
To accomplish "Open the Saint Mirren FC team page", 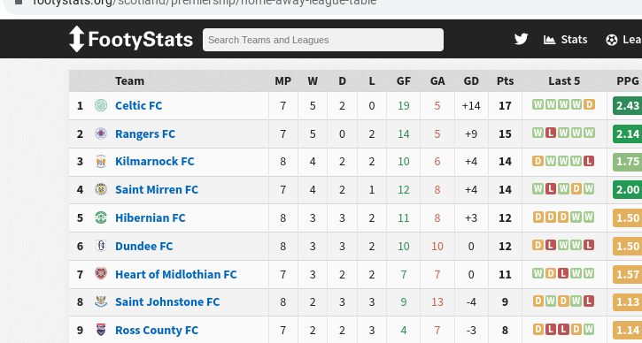I will coord(157,190).
